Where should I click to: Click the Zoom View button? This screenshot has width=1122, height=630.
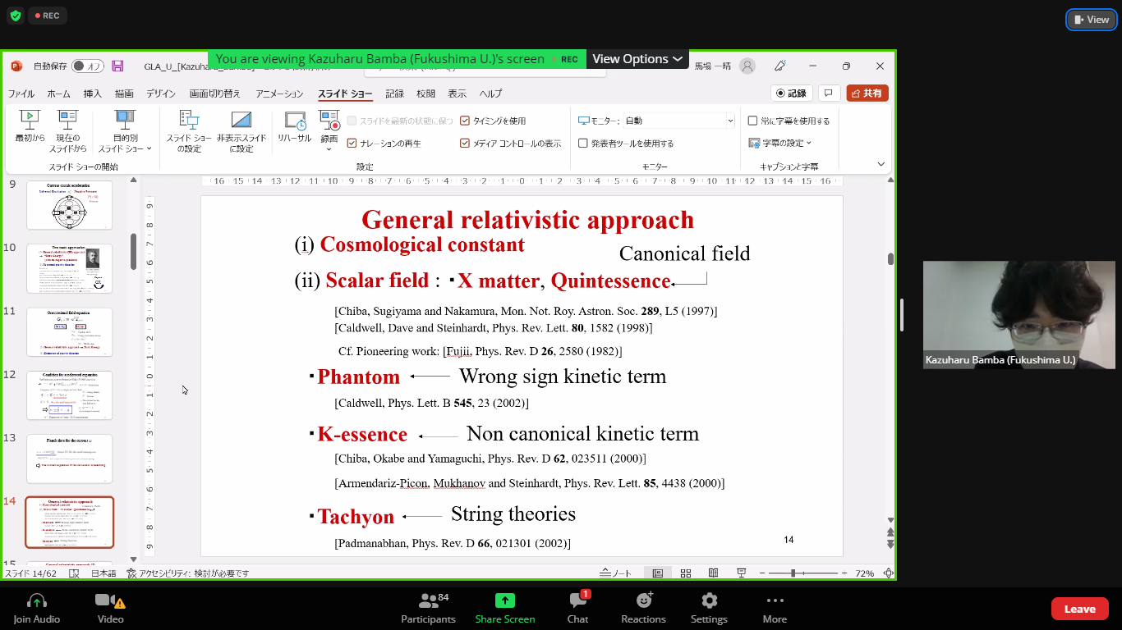[x=1091, y=20]
